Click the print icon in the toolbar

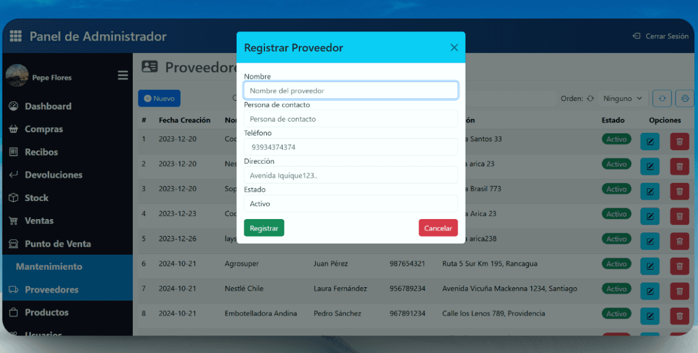click(x=684, y=98)
